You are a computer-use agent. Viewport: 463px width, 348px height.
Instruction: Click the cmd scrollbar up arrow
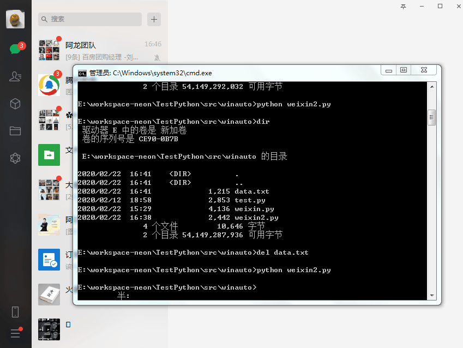[432, 87]
